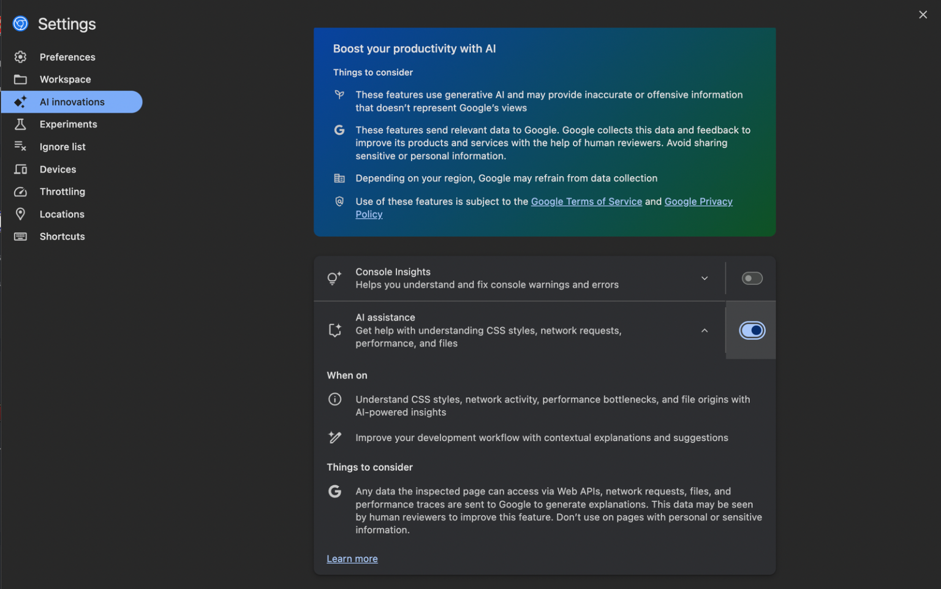Click the Google G icon under Things to consider
The height and width of the screenshot is (589, 941).
(334, 492)
